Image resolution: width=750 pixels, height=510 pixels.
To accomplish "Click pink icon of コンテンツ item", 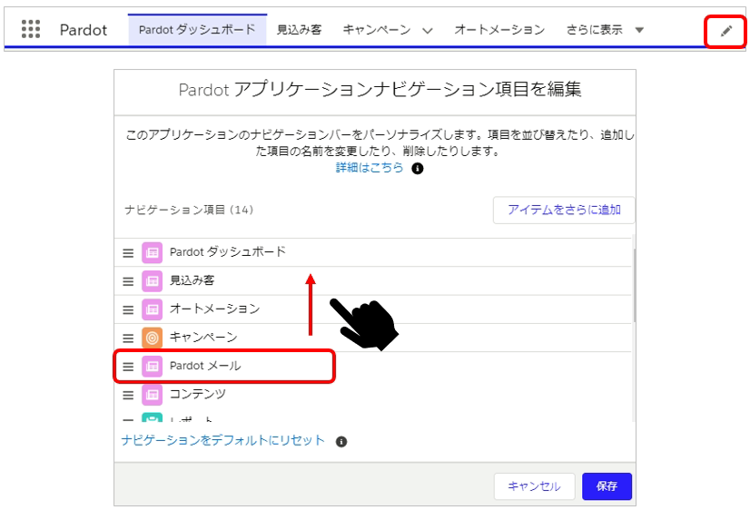I will pos(153,395).
